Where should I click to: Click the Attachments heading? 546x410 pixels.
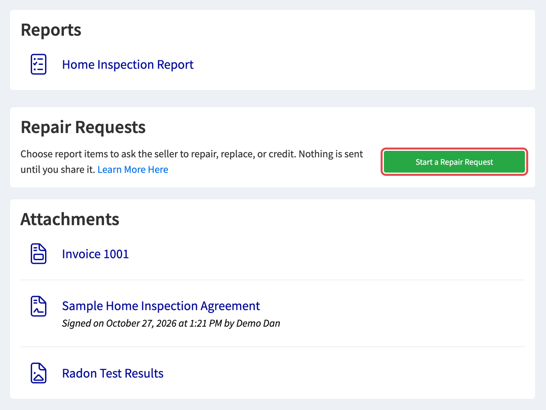[70, 219]
